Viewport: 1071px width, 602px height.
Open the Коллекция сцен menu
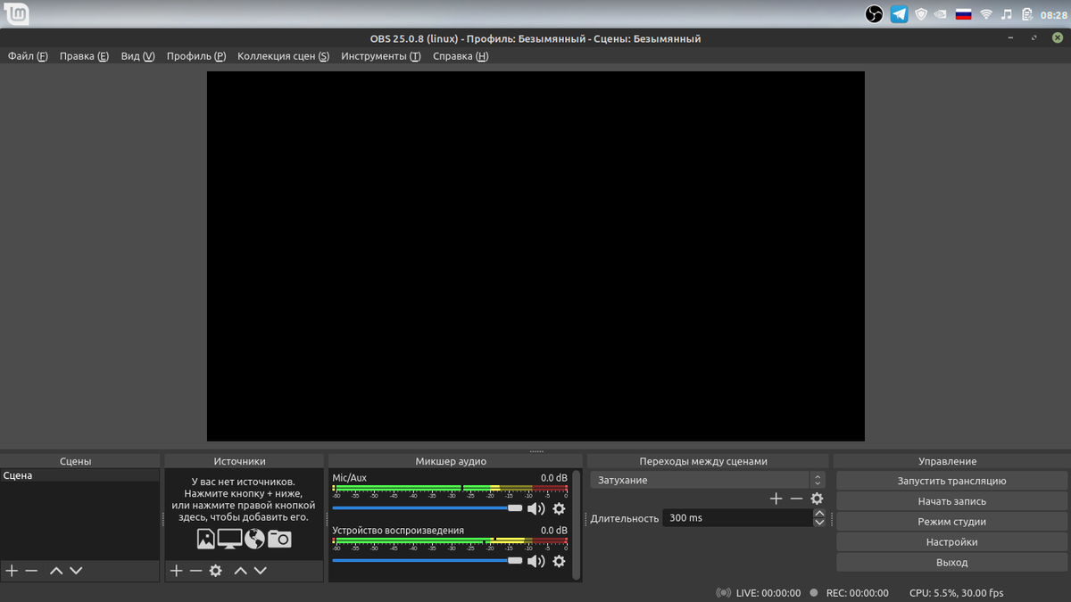coord(283,55)
